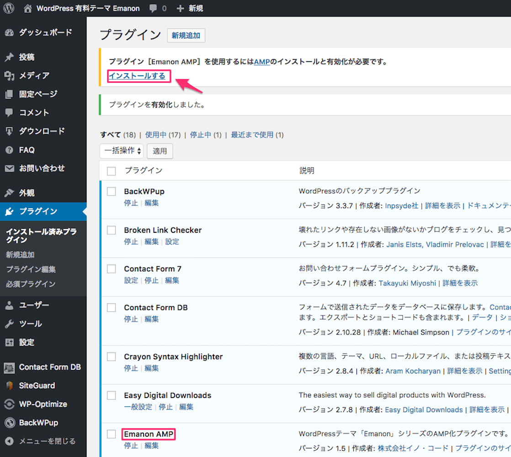
Task: Open the Janis Elsts, Vladimir Prelovac link
Action: click(x=435, y=244)
